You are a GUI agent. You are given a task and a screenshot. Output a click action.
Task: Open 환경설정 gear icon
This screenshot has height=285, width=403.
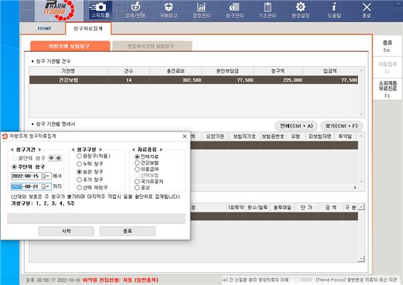tap(301, 10)
